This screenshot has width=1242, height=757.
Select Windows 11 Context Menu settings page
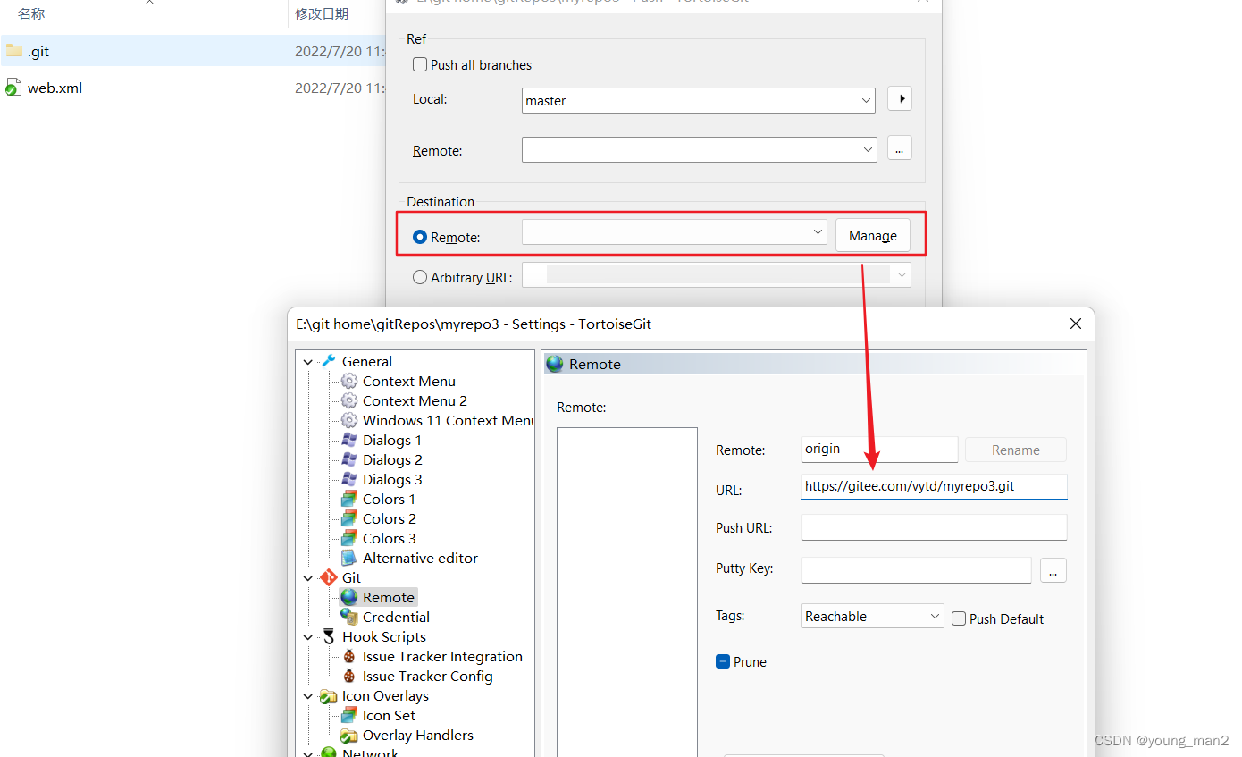click(x=448, y=420)
